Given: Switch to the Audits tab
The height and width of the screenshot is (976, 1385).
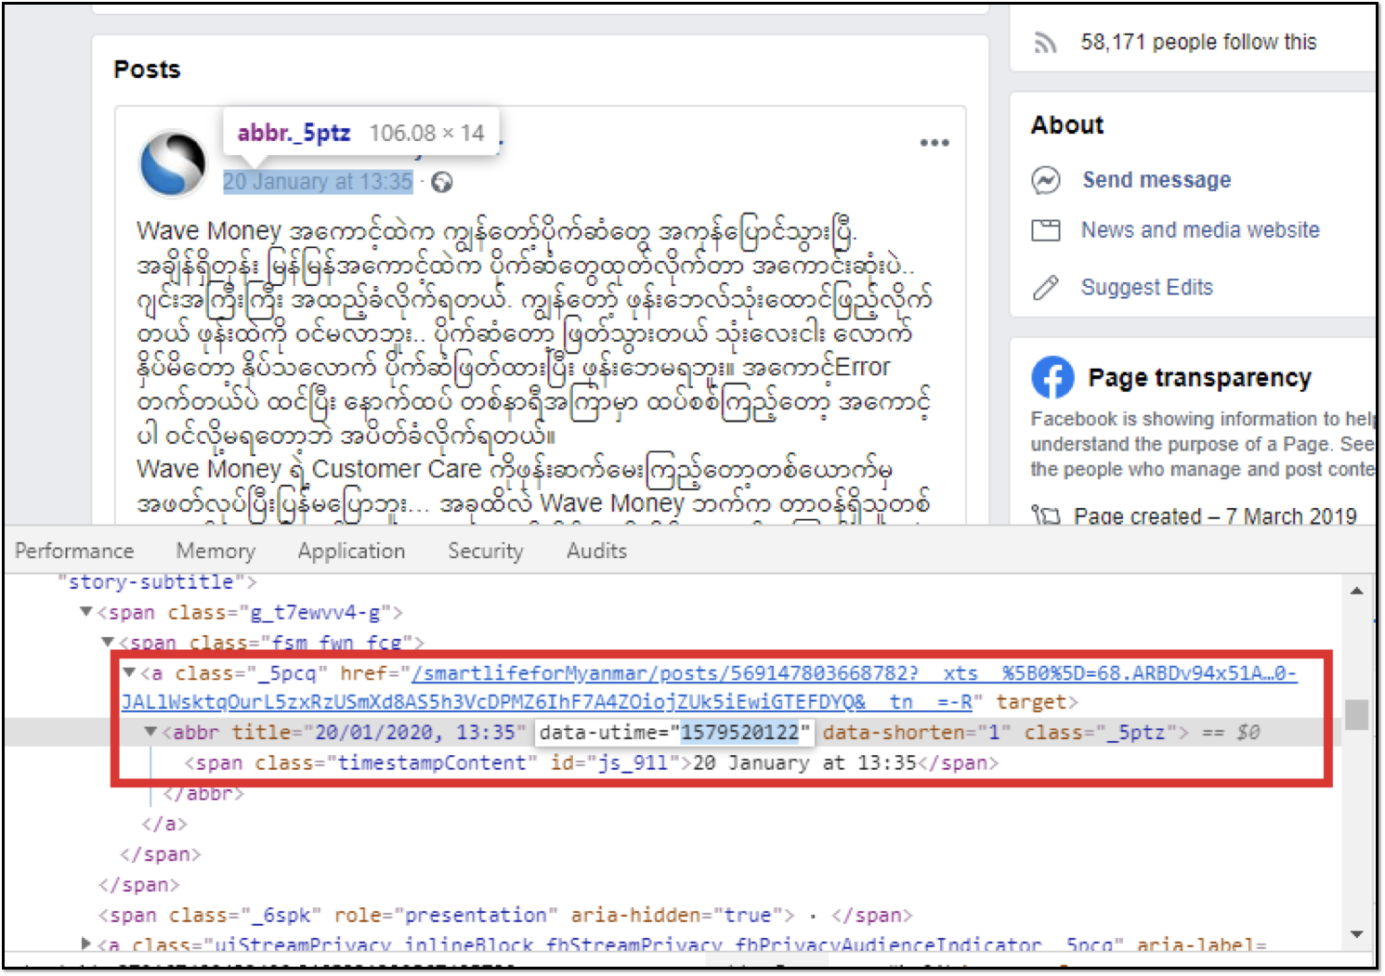Looking at the screenshot, I should tap(596, 552).
